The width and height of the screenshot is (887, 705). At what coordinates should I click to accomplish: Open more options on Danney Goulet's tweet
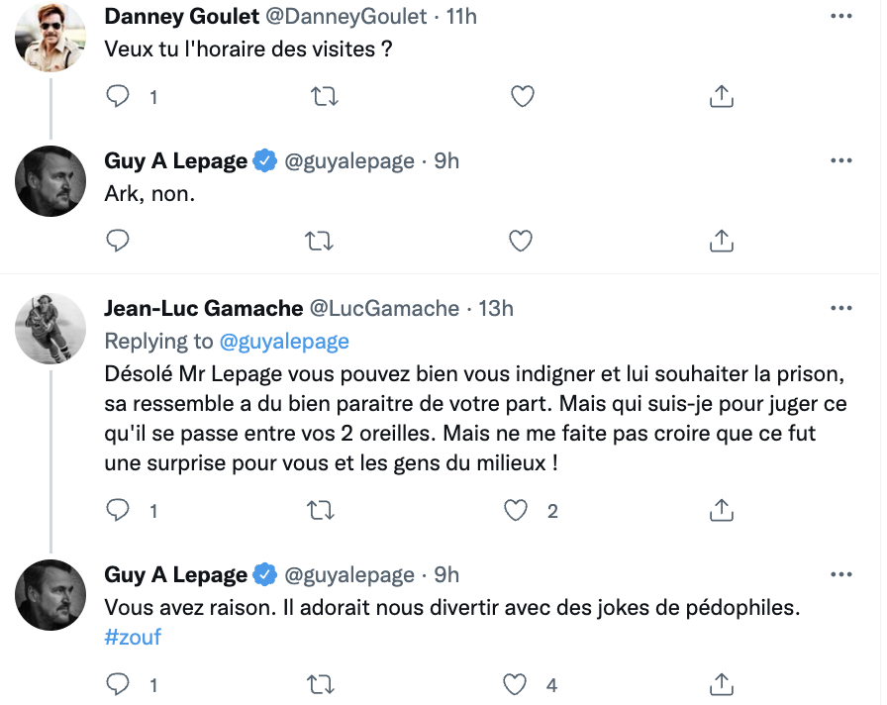click(x=841, y=17)
